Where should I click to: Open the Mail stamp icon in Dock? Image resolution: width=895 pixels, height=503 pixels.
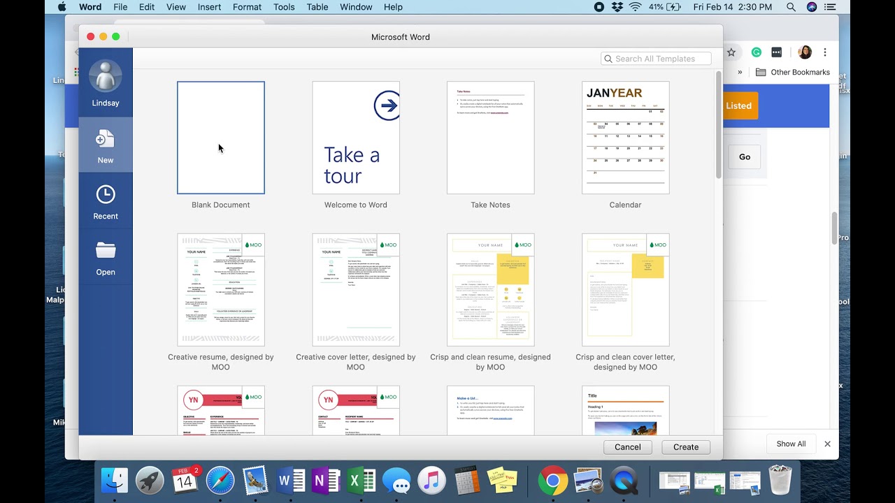tap(256, 481)
